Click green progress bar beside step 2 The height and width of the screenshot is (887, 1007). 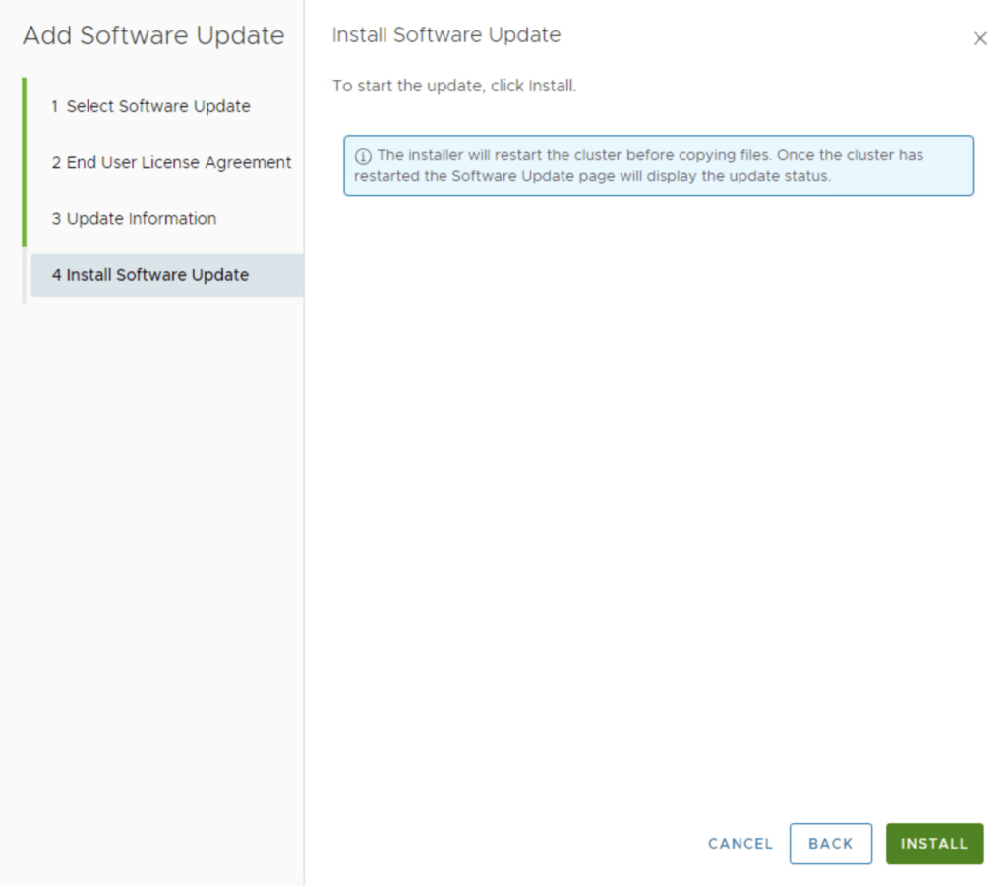pyautogui.click(x=25, y=162)
